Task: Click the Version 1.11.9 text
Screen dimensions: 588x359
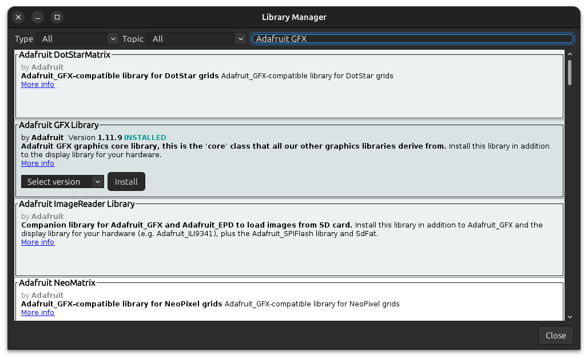Action: (x=96, y=138)
